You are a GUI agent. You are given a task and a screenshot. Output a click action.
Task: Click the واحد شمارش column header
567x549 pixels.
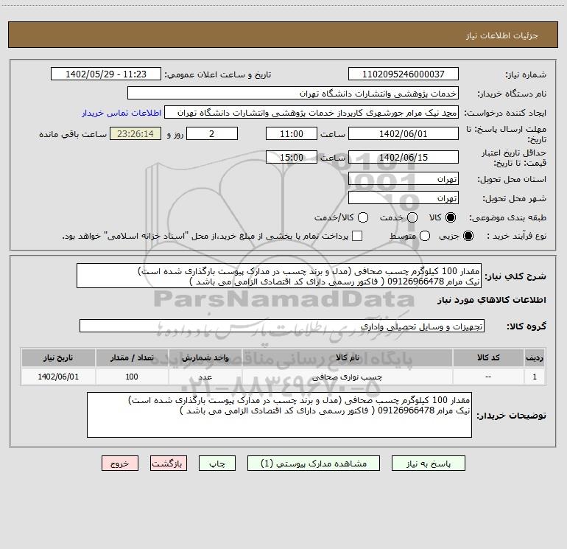point(205,358)
